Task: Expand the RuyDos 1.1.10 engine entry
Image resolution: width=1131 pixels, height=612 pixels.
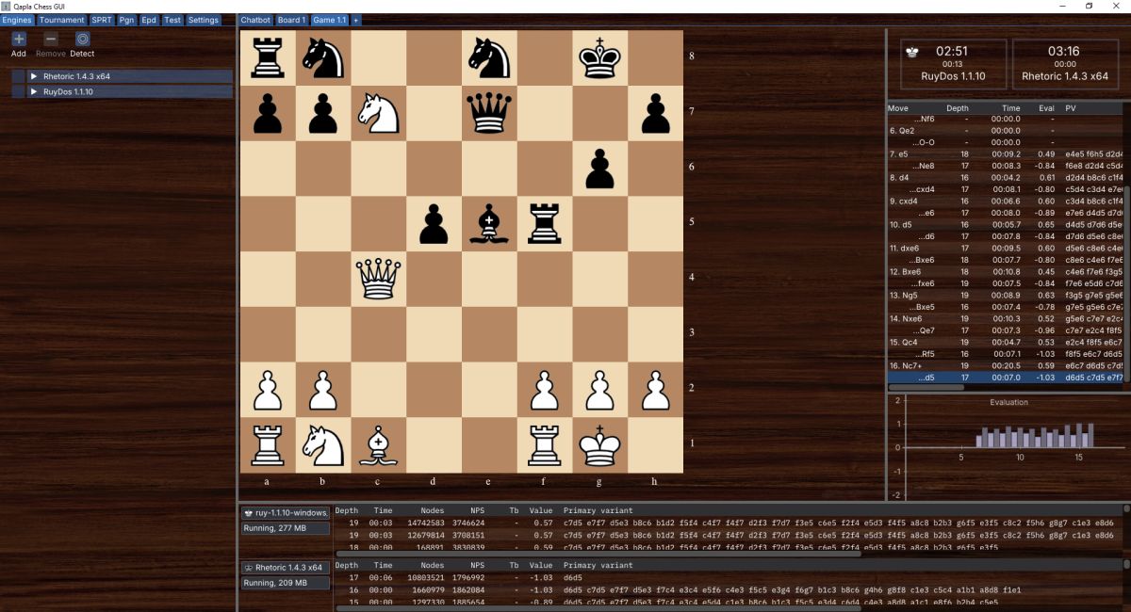Action: [34, 92]
